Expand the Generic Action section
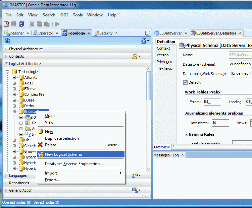The height and width of the screenshot is (208, 252). coord(6,190)
